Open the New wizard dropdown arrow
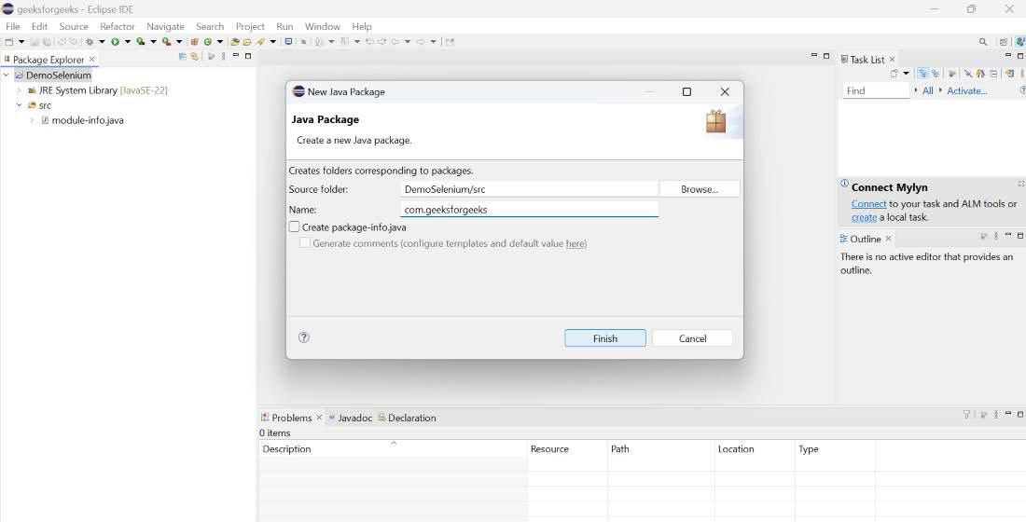1026x522 pixels. click(21, 42)
